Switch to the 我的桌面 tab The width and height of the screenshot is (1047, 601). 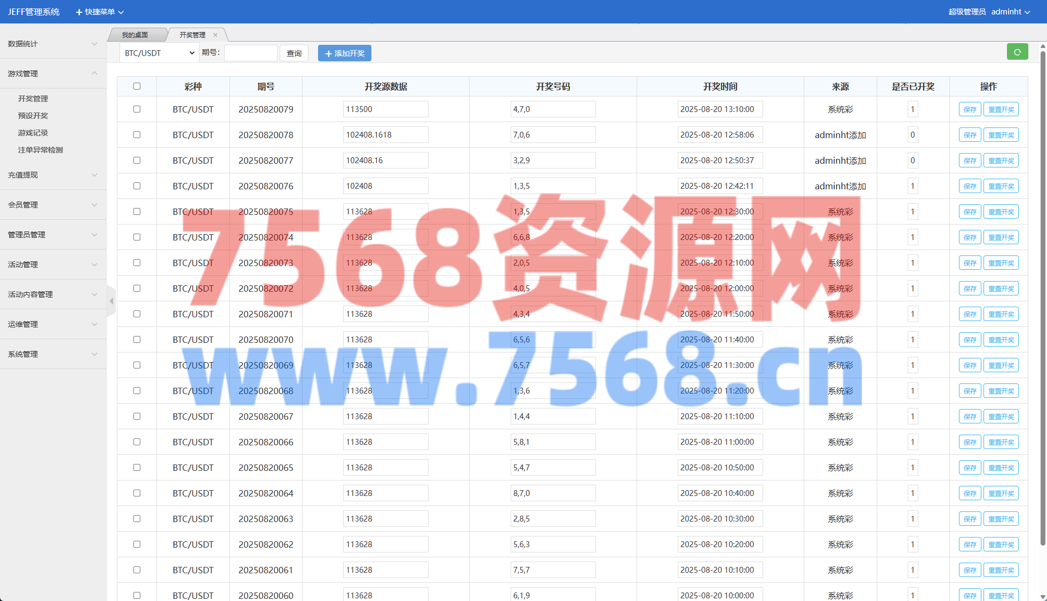pyautogui.click(x=135, y=35)
